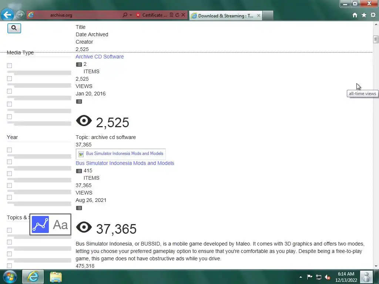Open the Archive CD Software link
The width and height of the screenshot is (379, 284).
tap(100, 57)
